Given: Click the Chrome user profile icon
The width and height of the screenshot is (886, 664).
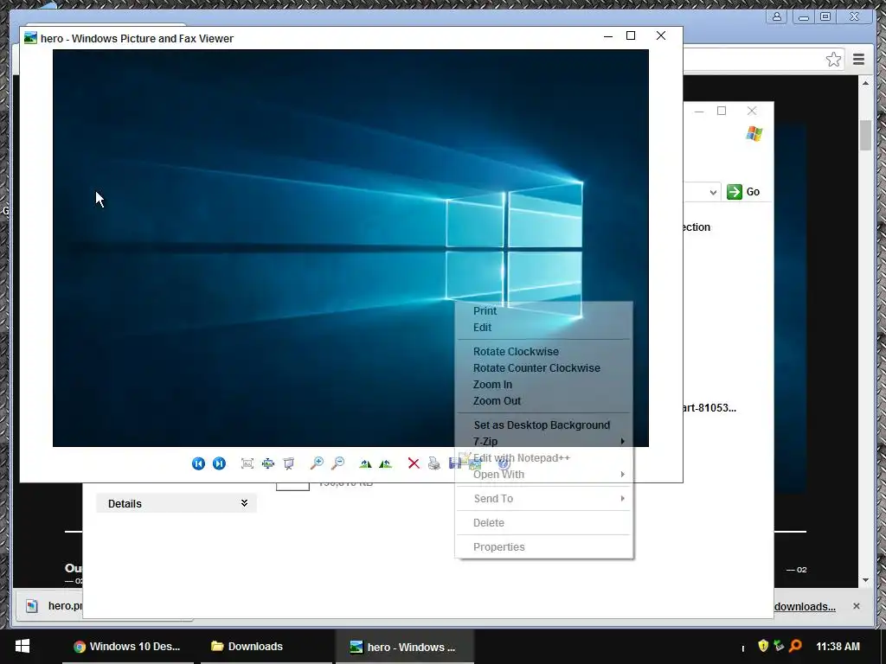Looking at the screenshot, I should coord(778,16).
